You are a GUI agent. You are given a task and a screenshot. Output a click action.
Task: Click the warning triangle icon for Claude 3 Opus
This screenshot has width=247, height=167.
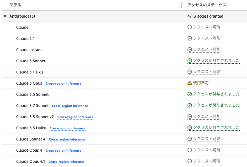190,83
